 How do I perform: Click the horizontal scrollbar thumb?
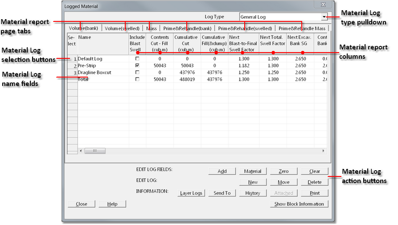95,151
